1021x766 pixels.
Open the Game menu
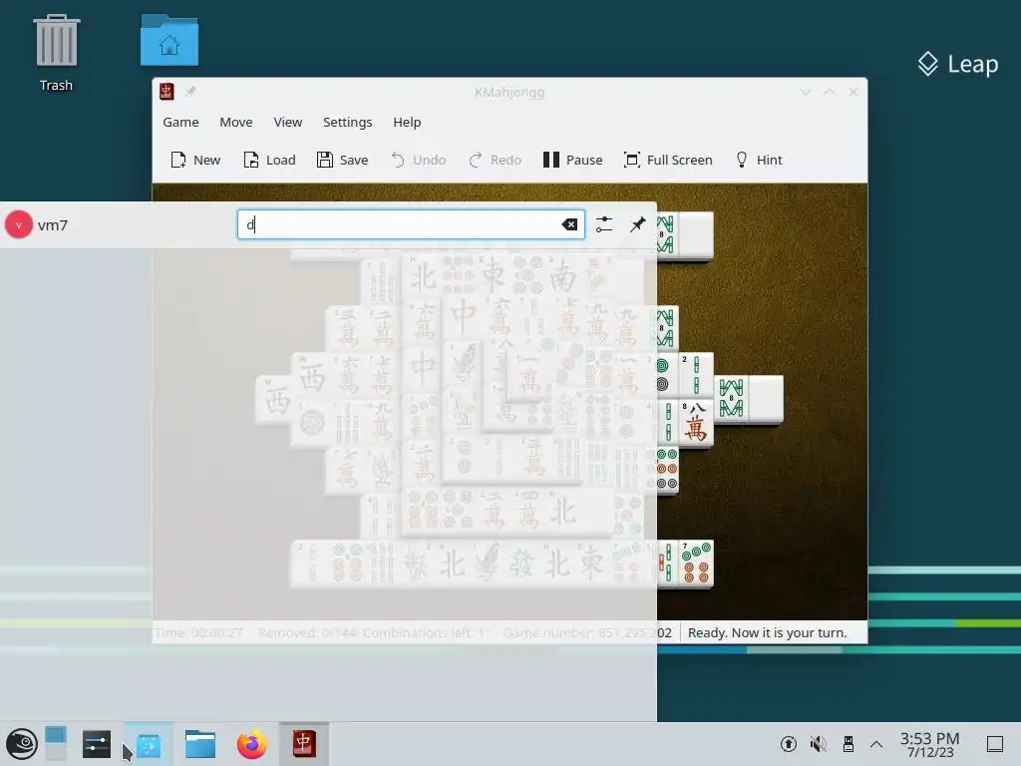pos(180,122)
